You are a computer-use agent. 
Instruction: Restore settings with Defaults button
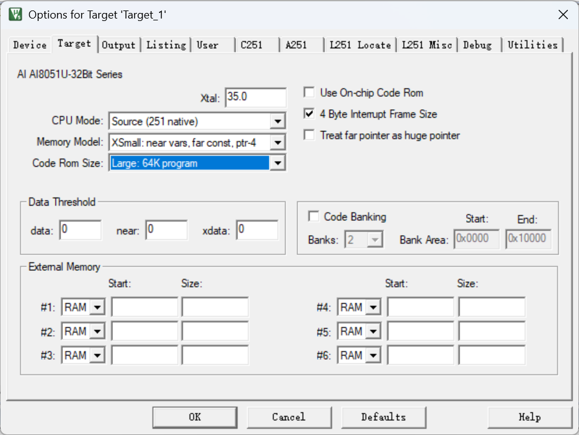[384, 417]
